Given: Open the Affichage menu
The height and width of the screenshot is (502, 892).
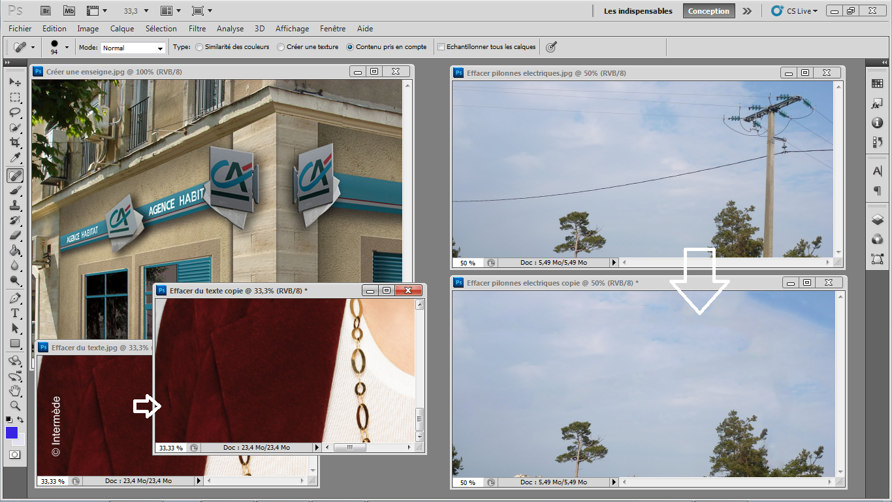Looking at the screenshot, I should coord(293,29).
